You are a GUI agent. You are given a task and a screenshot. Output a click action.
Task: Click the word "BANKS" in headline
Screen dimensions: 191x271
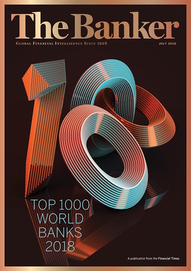click(x=60, y=232)
